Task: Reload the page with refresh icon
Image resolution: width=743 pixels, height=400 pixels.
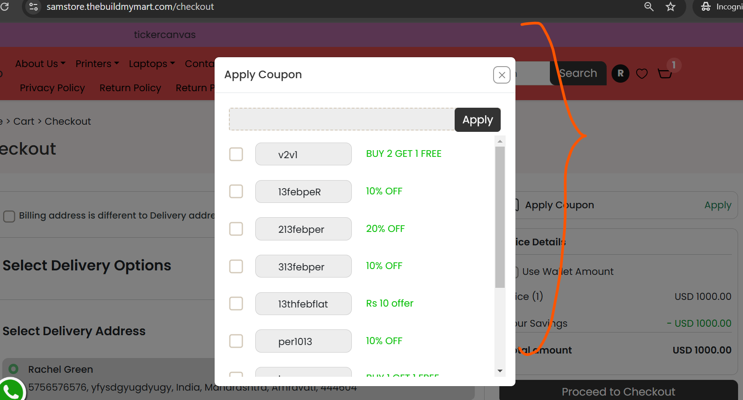Action: coord(5,7)
